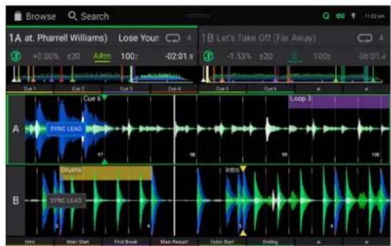Image resolution: width=391 pixels, height=246 pixels.
Task: Click the SYNC LEAD badge on deck A
Action: click(x=66, y=129)
